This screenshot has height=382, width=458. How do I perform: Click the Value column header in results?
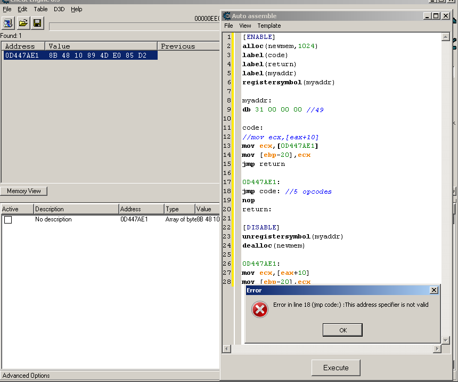(x=101, y=46)
